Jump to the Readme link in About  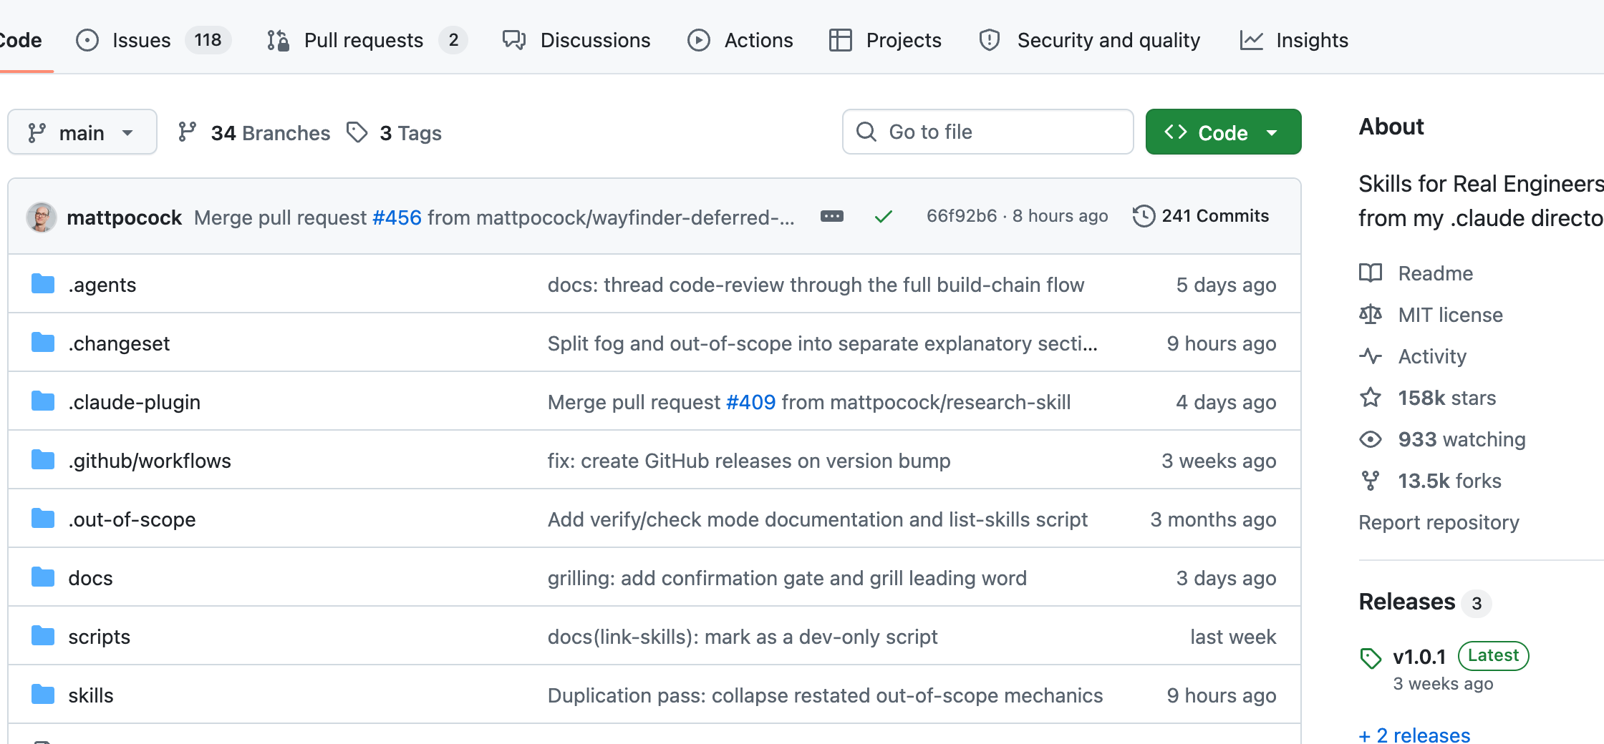point(1416,273)
